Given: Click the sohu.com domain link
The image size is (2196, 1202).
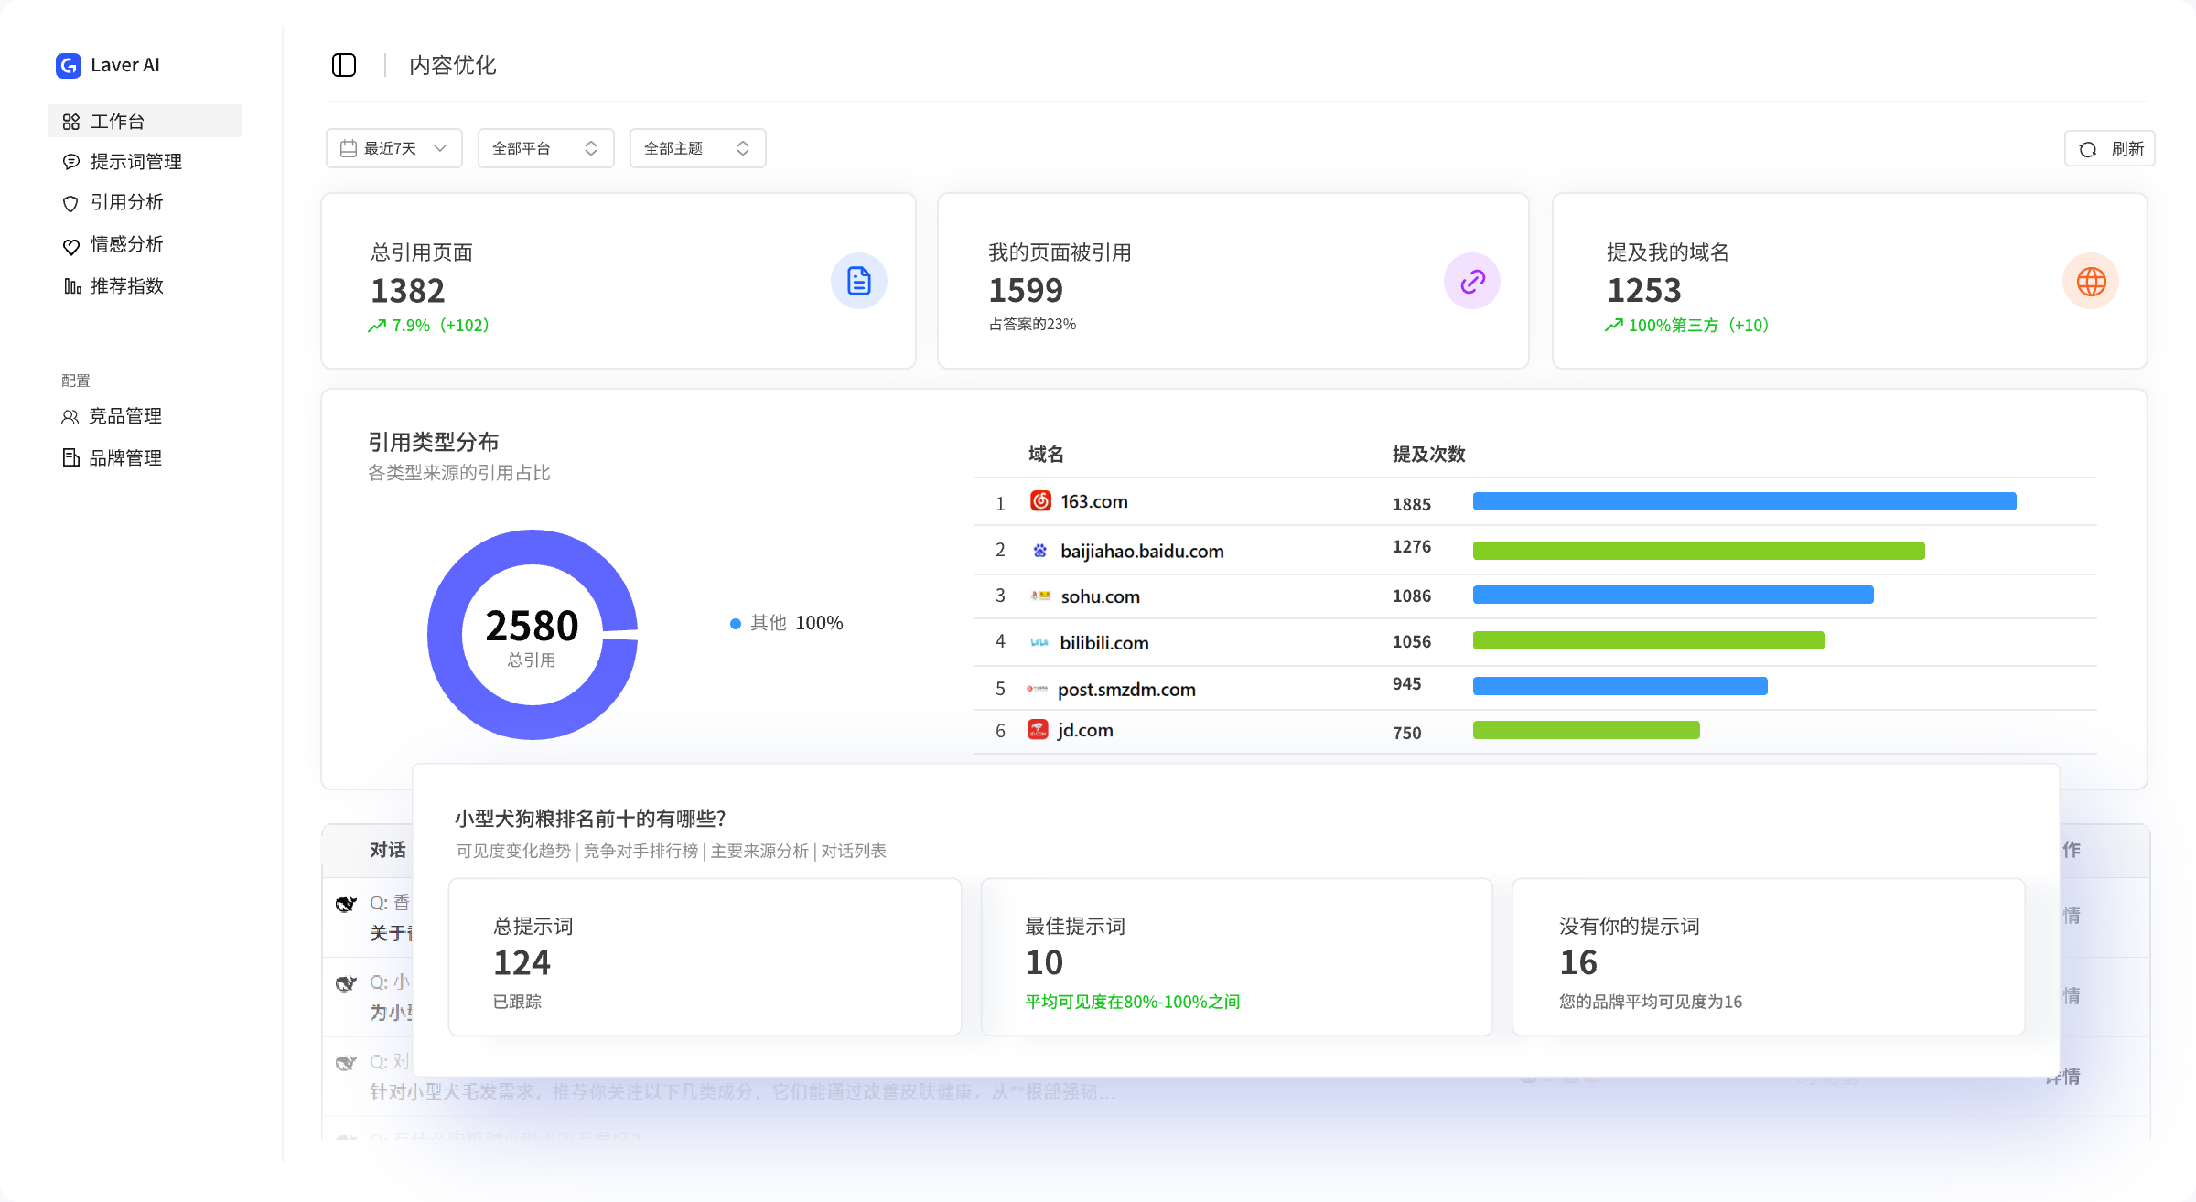Looking at the screenshot, I should (x=1100, y=596).
